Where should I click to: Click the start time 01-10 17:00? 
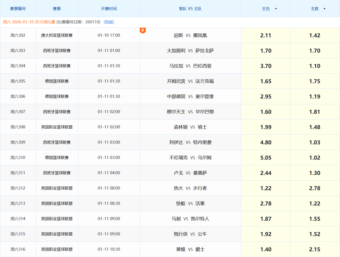(x=109, y=35)
